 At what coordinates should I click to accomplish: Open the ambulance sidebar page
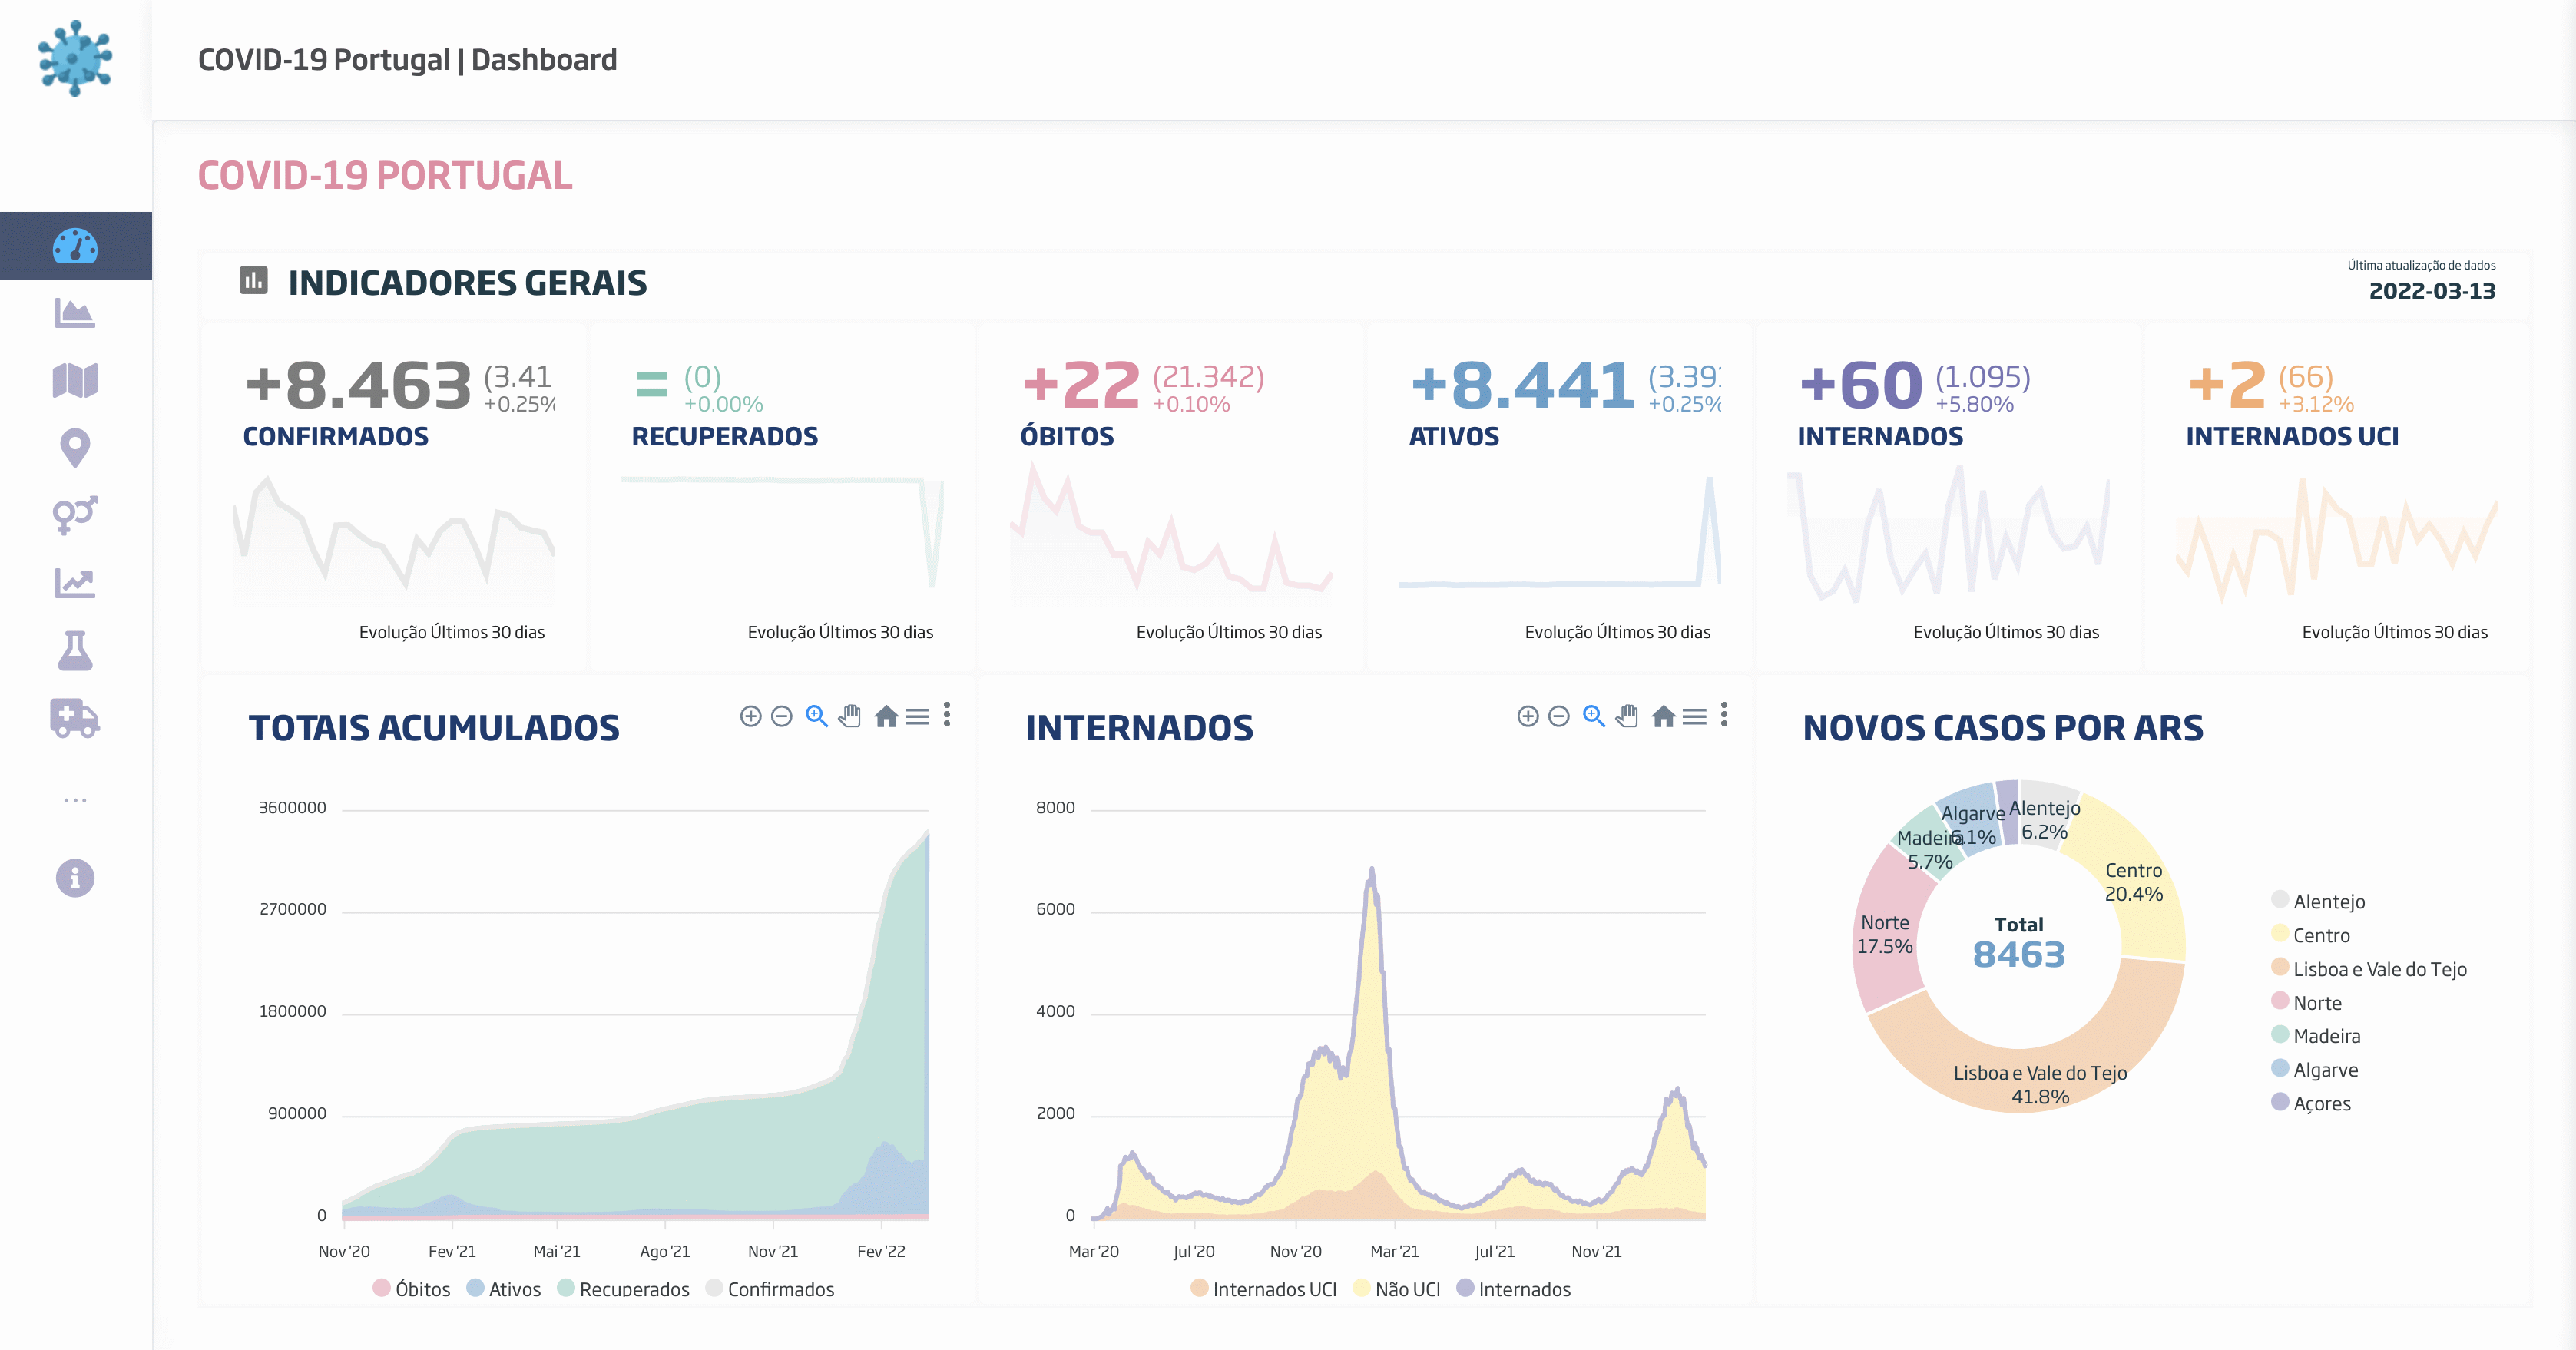pos(75,718)
